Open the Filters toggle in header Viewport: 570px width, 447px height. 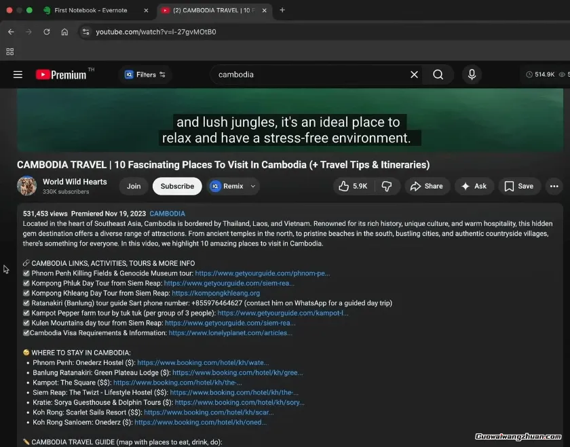(x=145, y=75)
